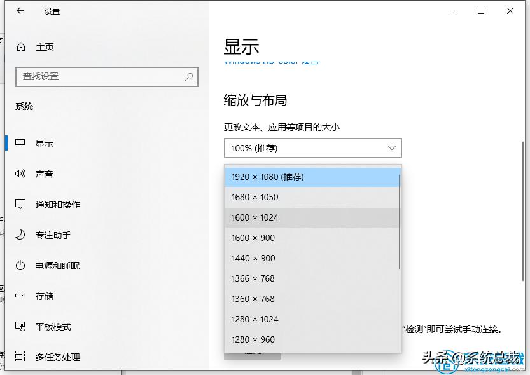Open 专注助手 settings page label
This screenshot has width=530, height=375.
pyautogui.click(x=53, y=235)
